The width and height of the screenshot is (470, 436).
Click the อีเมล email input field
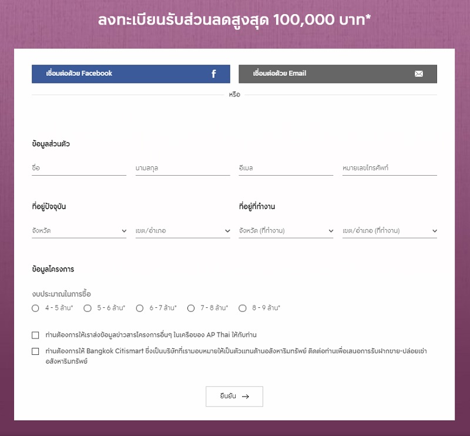pos(286,168)
